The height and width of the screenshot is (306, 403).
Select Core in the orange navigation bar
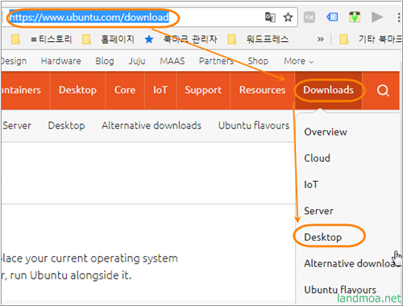point(125,90)
